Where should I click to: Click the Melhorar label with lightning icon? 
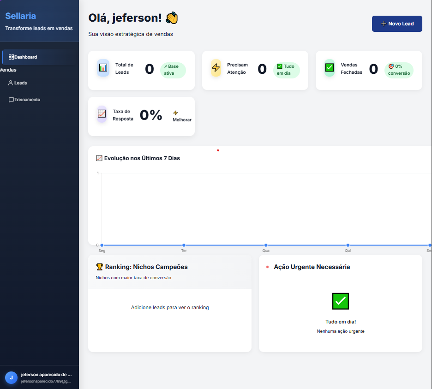(x=182, y=116)
